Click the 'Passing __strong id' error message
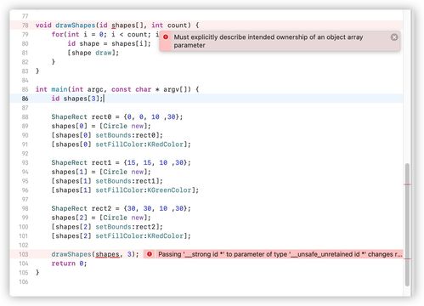Screen dimensions: 424x306 280,254
